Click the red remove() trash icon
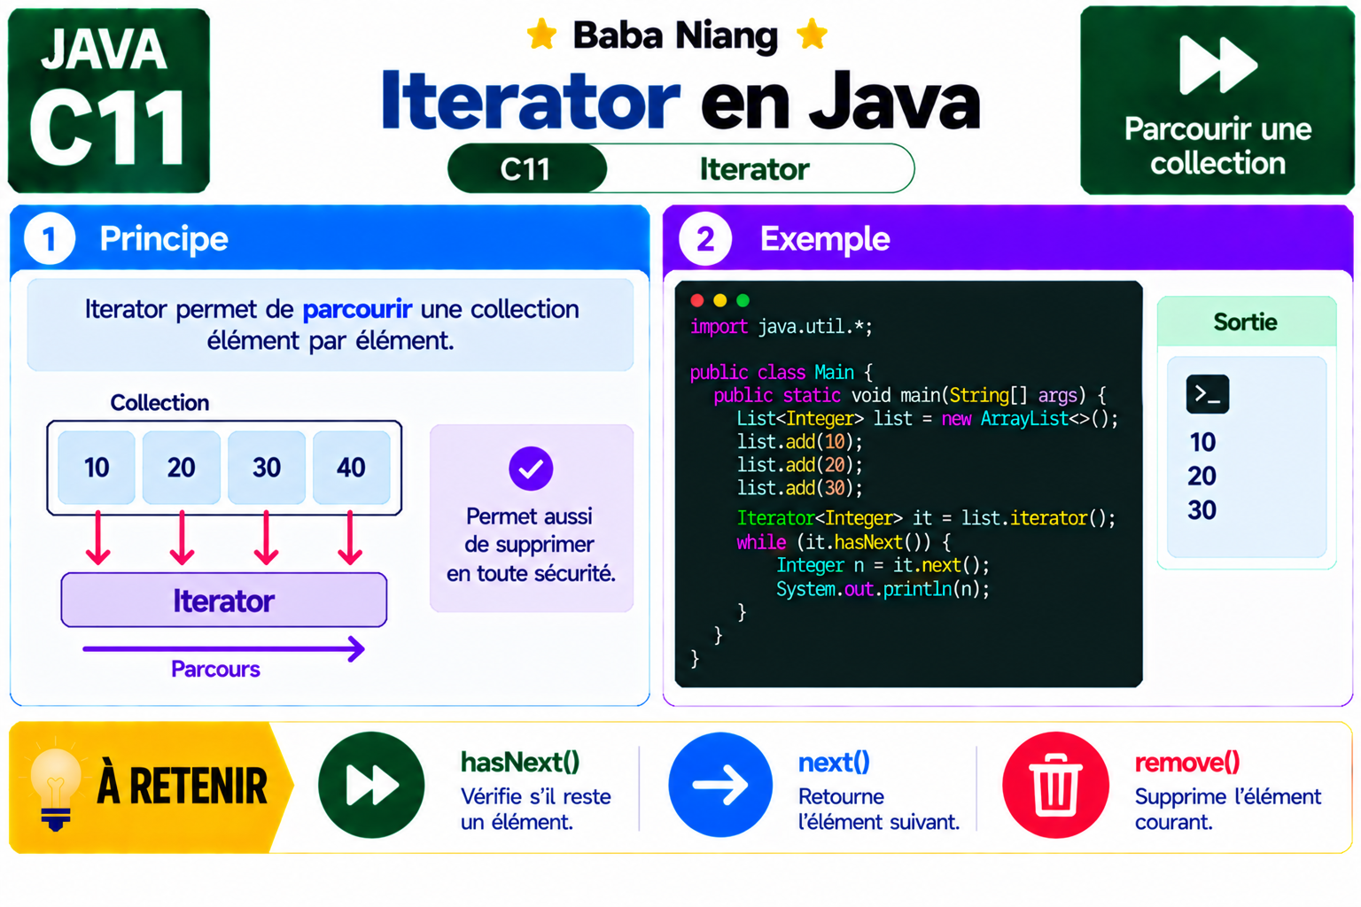Screen dimensions: 1361x907 point(1055,785)
